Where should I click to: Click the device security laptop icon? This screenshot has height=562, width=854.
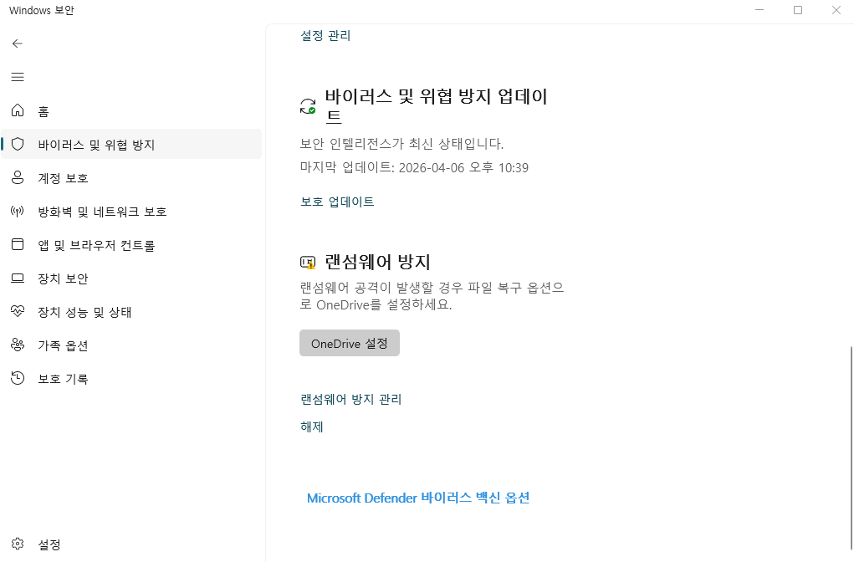click(x=18, y=278)
